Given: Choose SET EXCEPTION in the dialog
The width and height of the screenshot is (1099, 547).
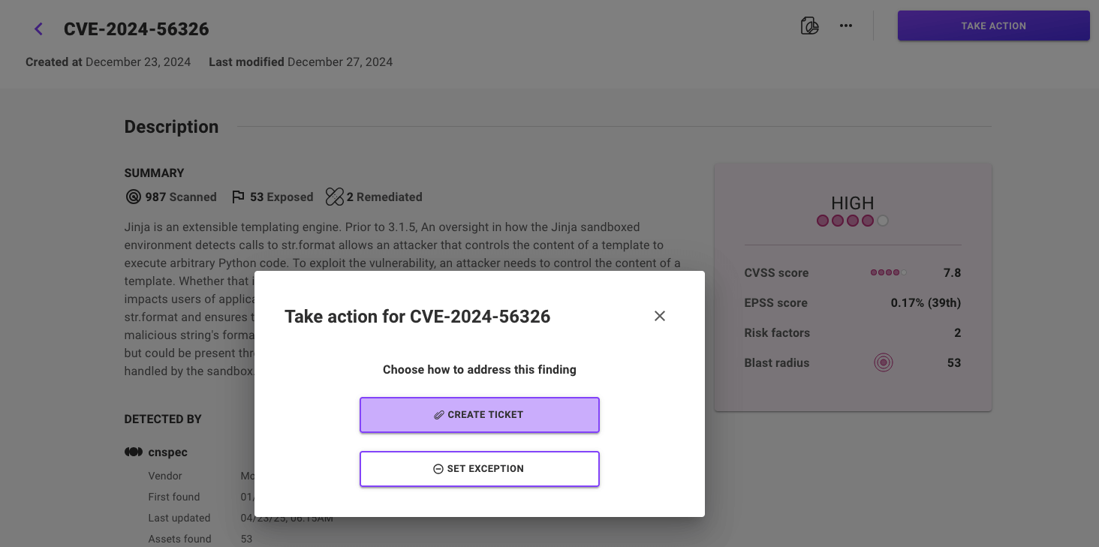Looking at the screenshot, I should 479,468.
